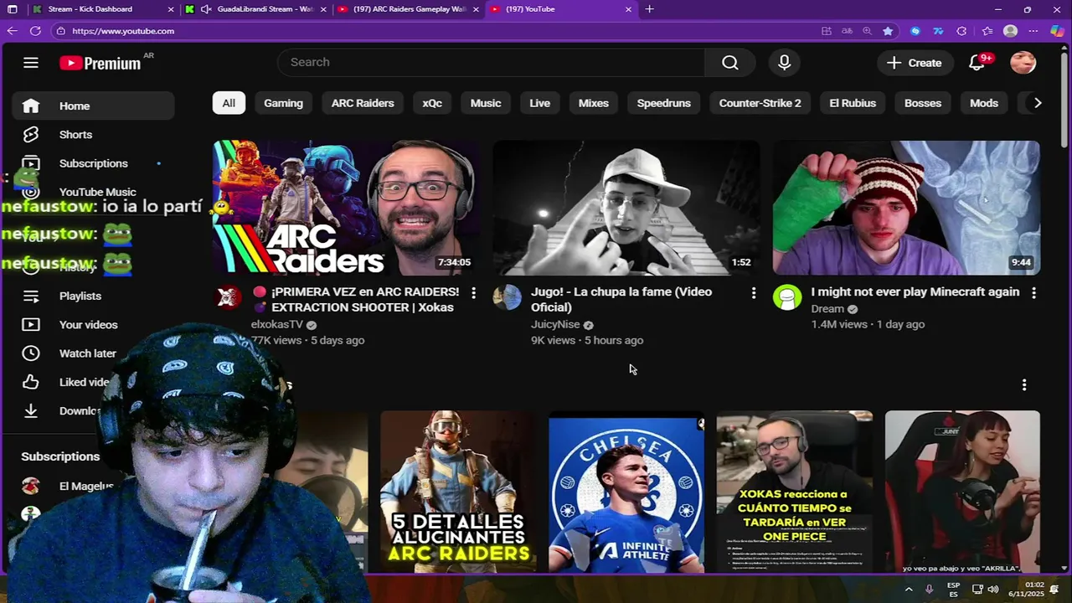Viewport: 1072px width, 603px height.
Task: Select the Mods filter chip
Action: click(984, 103)
